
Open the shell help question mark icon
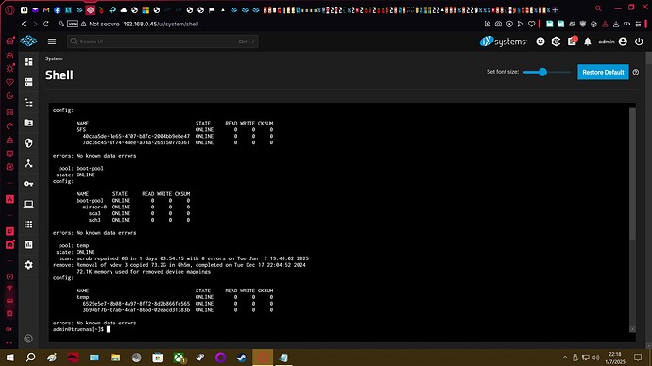[635, 73]
